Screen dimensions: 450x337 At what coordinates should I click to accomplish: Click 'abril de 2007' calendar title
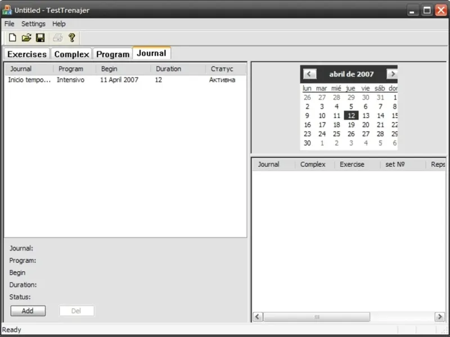351,74
